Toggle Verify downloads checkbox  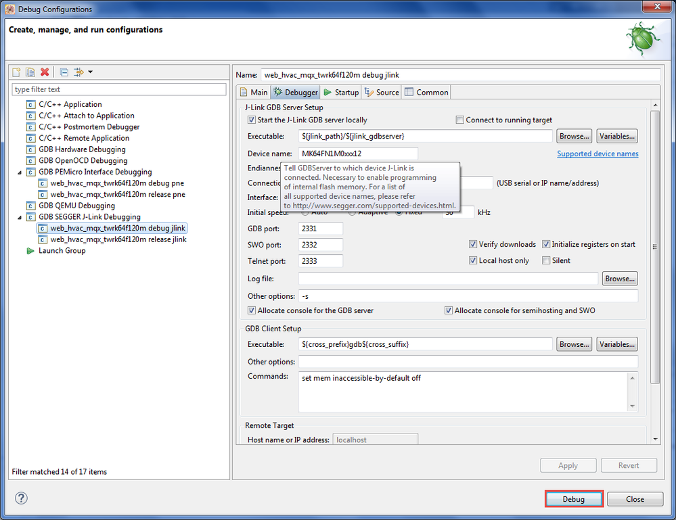tap(473, 244)
